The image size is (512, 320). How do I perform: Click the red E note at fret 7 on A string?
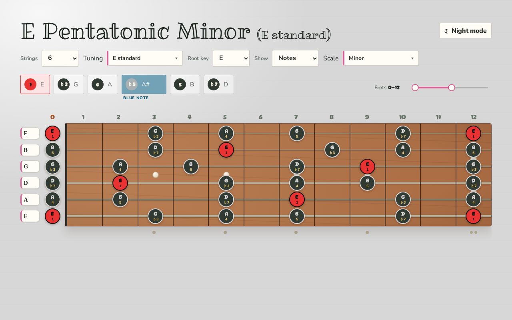tap(297, 200)
